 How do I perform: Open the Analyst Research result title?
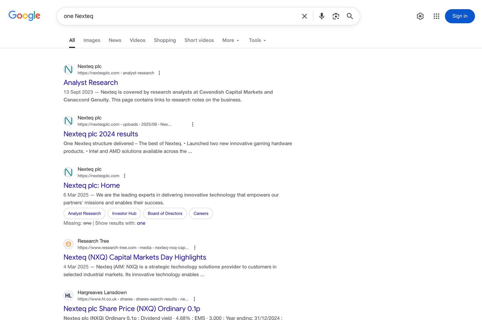(x=91, y=83)
